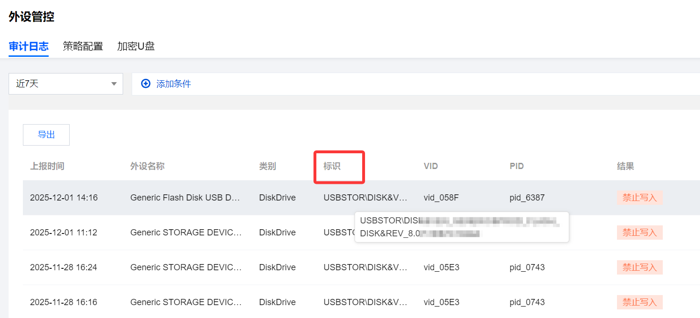Viewport: 700px width, 318px height.
Task: Open the 策略配置 tab
Action: [x=83, y=46]
